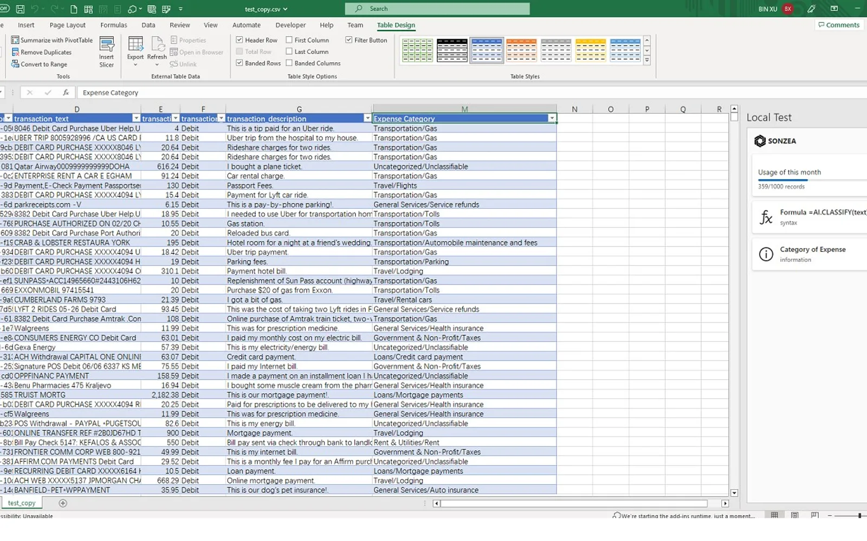Click the Ribbon Display Options icon
Image resolution: width=867 pixels, height=541 pixels.
coord(834,9)
